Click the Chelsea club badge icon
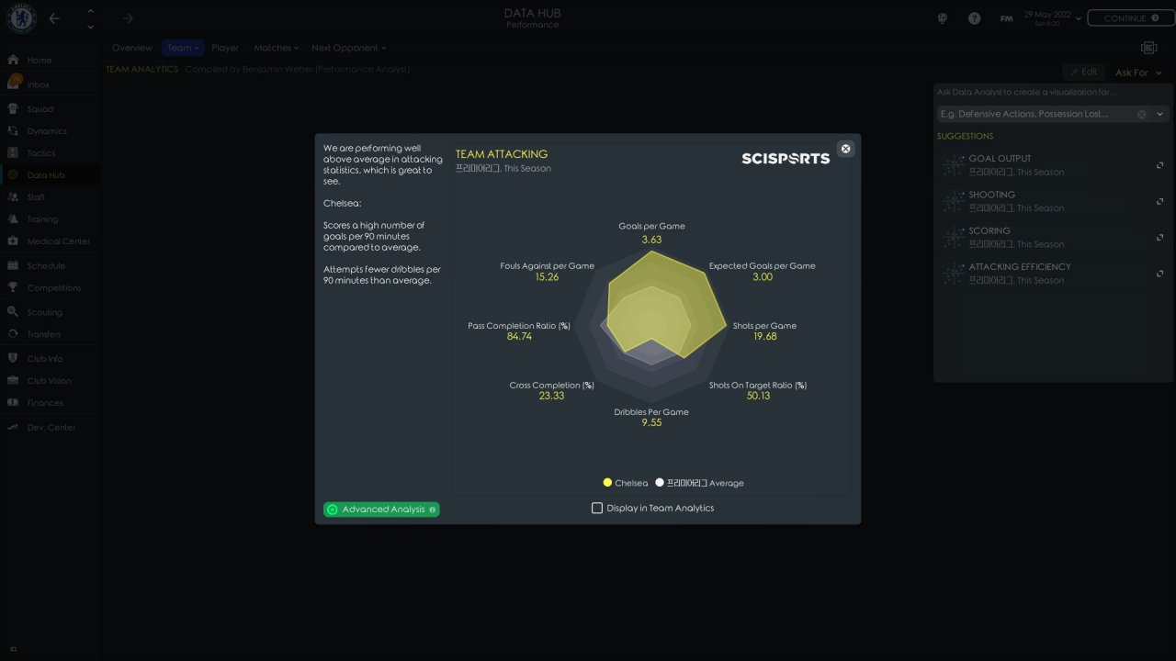 [20, 18]
